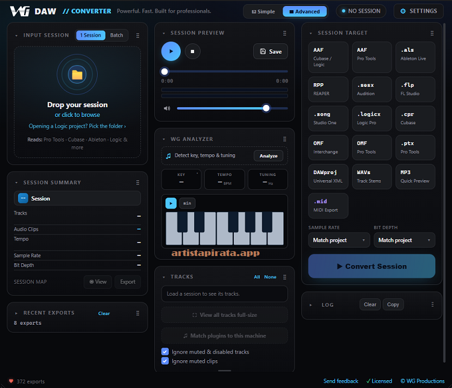This screenshot has width=452, height=388.
Task: Select .logicx Logic Pro target
Action: click(372, 118)
